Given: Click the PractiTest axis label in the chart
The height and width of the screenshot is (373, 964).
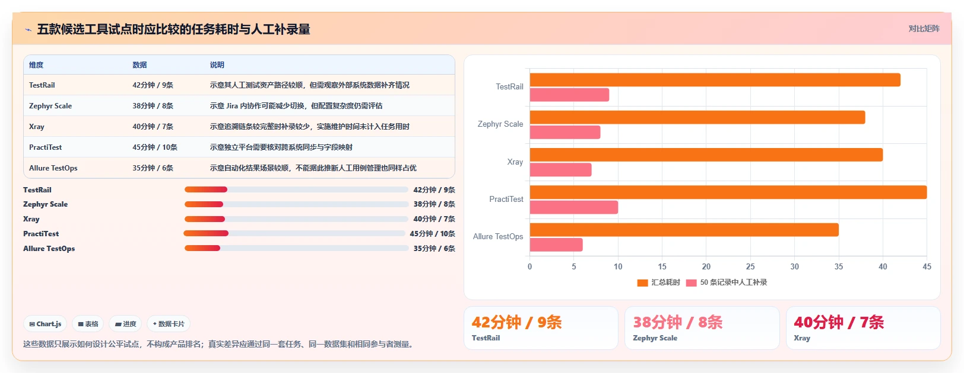Looking at the screenshot, I should tap(506, 200).
